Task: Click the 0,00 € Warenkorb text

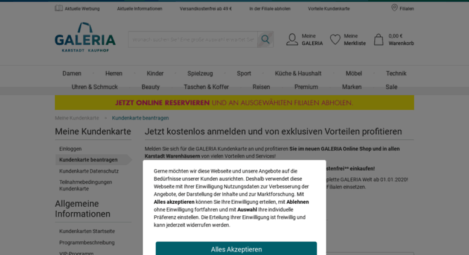Action: pyautogui.click(x=401, y=39)
